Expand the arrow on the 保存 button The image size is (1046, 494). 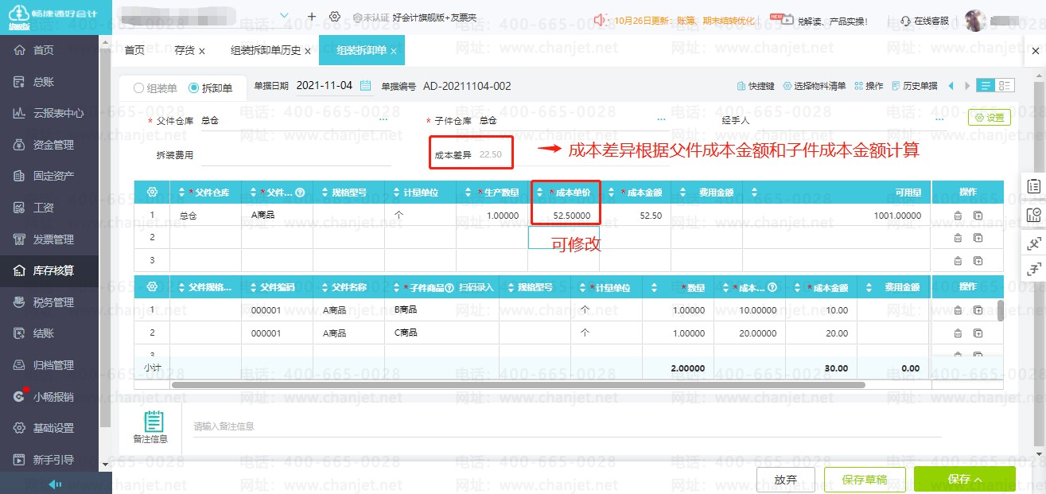click(978, 480)
